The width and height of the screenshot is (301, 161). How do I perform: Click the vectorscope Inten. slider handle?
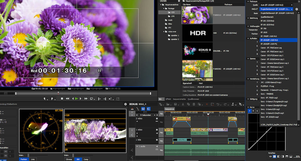click(x=28, y=155)
